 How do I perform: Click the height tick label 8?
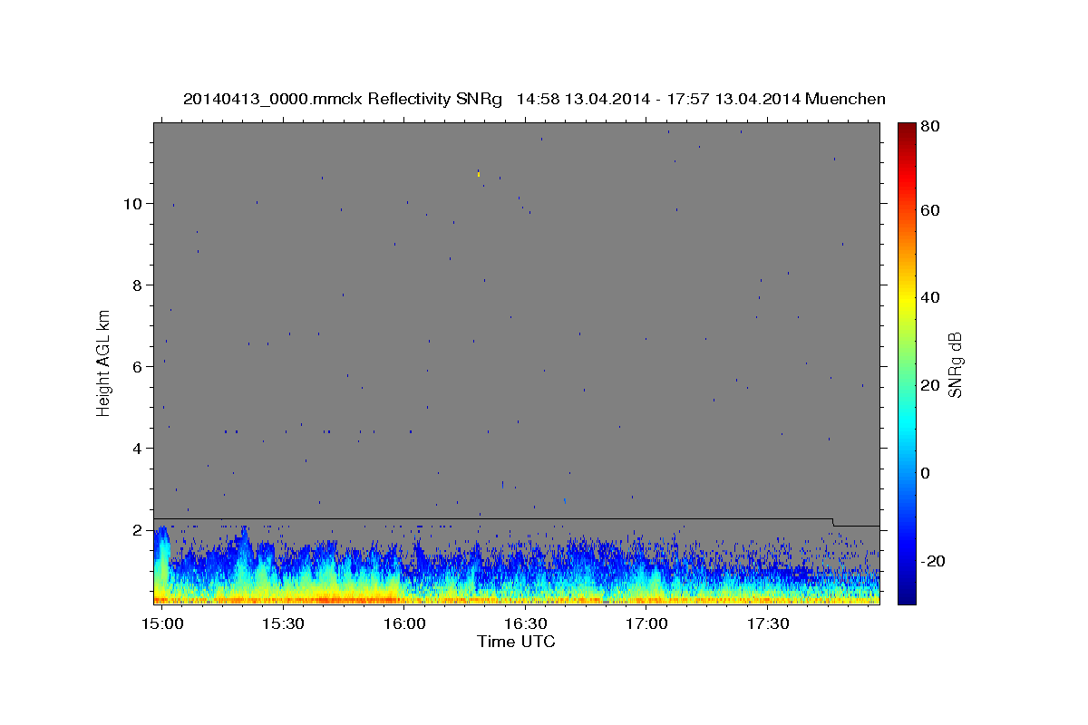[x=137, y=285]
